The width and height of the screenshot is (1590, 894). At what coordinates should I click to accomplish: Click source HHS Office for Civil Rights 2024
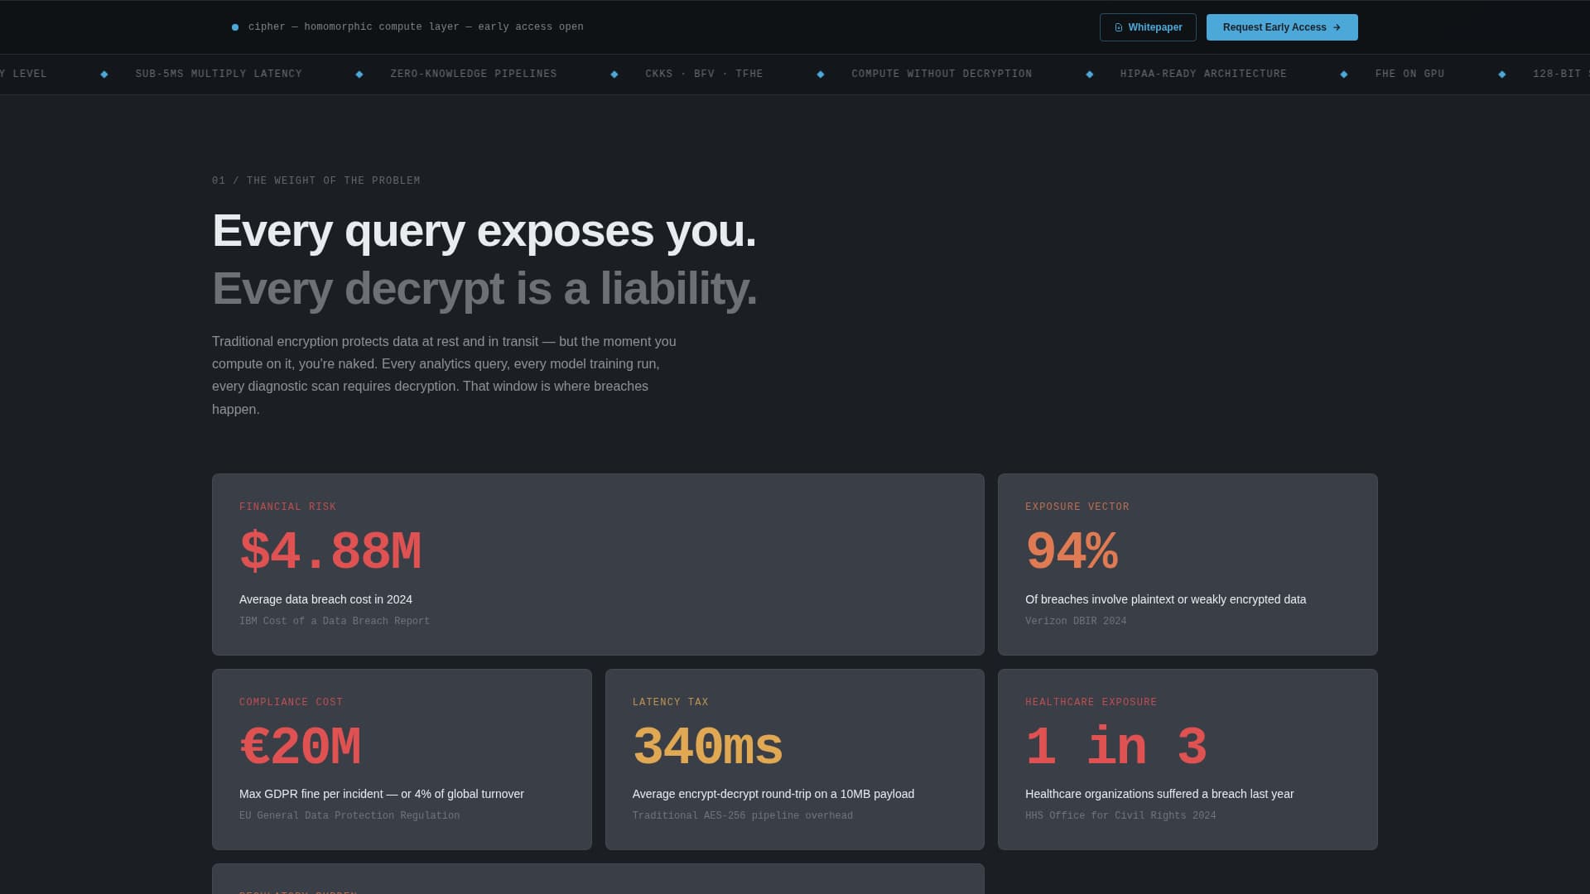click(x=1120, y=815)
